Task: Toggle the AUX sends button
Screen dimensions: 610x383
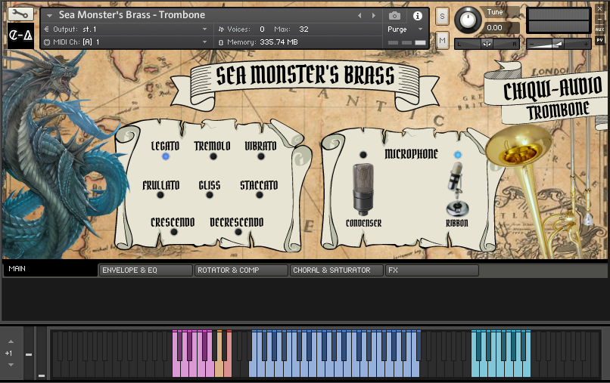Action: pyautogui.click(x=599, y=29)
